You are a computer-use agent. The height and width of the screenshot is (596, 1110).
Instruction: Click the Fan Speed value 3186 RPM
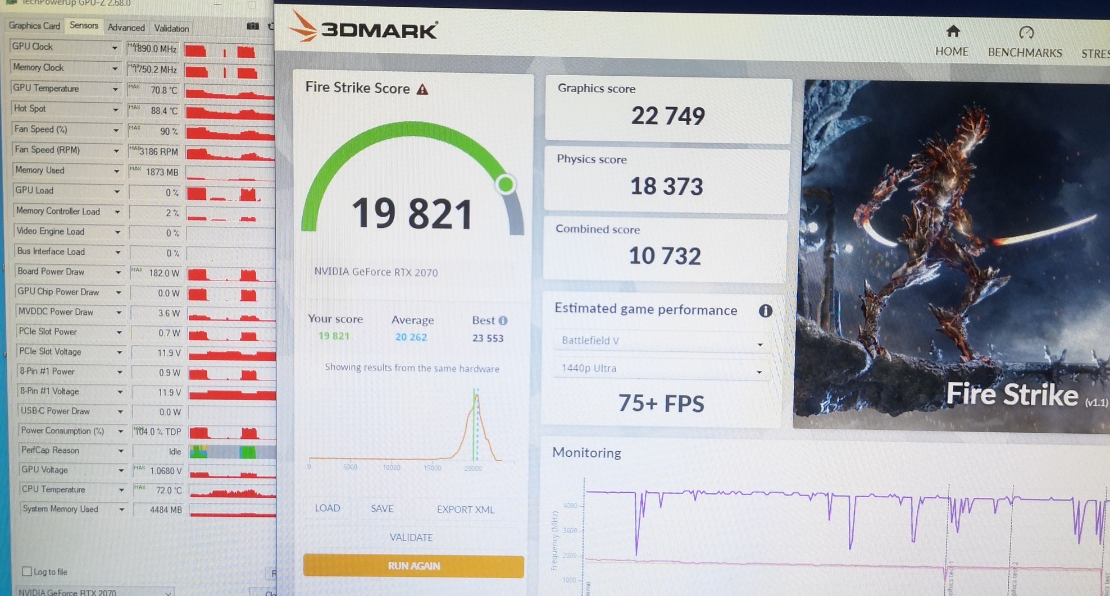coord(158,152)
